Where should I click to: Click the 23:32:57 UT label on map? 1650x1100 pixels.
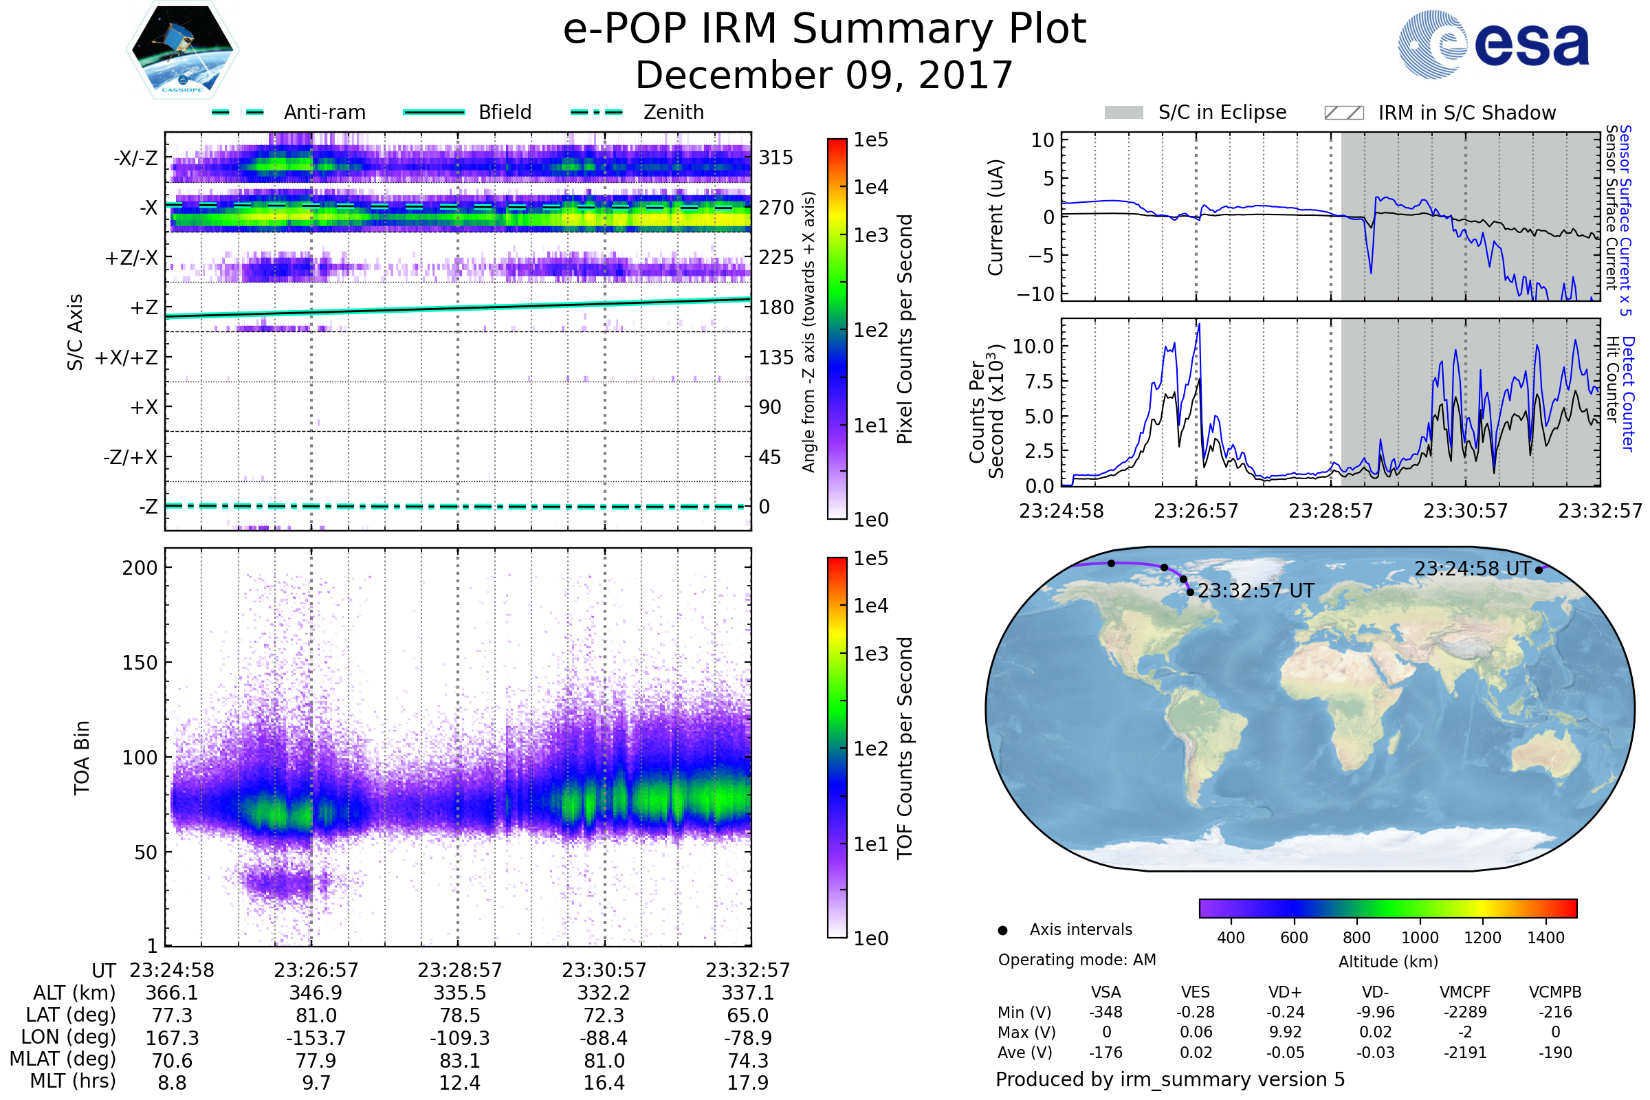pyautogui.click(x=1256, y=591)
